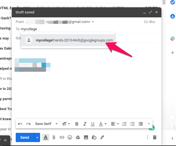176x146 pixels.
Task: Open the emoji picker
Action: tap(70, 137)
